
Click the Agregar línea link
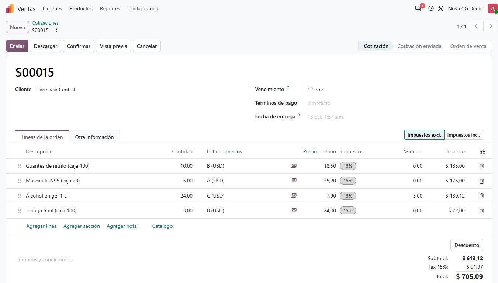pyautogui.click(x=41, y=226)
